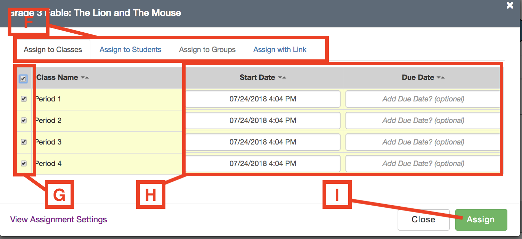Screen dimensions: 522x239
Task: Edit the Period 1 start date field
Action: [x=263, y=99]
